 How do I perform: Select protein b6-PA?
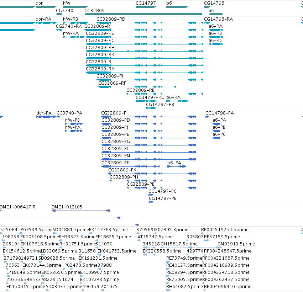point(174,163)
